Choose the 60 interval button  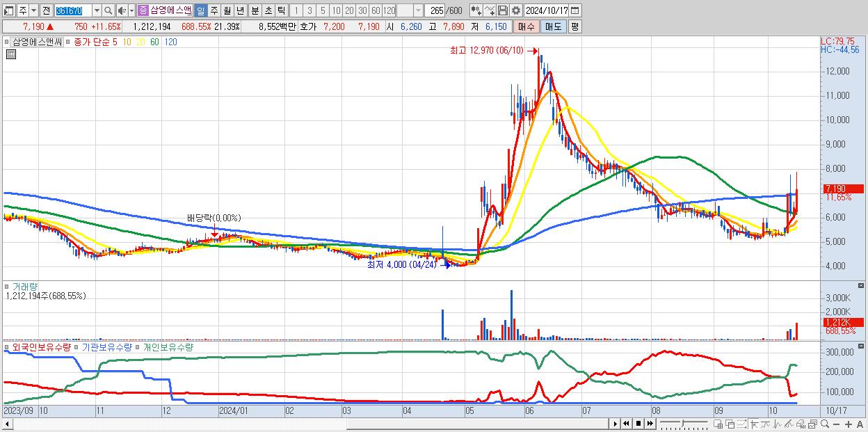pos(376,10)
